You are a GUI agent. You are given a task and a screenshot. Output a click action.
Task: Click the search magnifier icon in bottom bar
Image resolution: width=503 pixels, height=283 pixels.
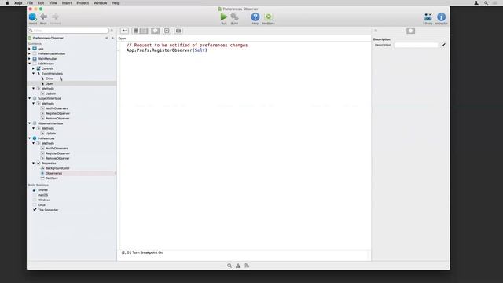[229, 266]
